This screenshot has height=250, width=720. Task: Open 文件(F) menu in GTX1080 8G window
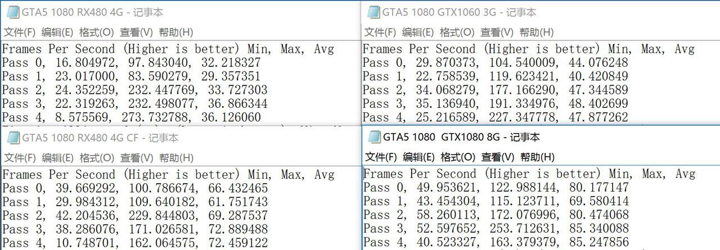(x=381, y=157)
